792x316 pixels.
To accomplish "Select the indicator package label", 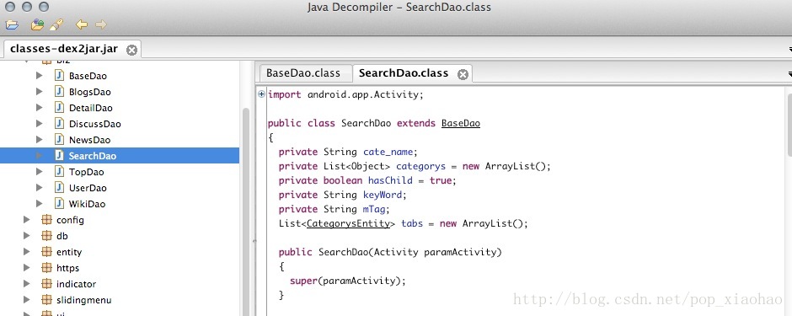I will click(x=77, y=284).
